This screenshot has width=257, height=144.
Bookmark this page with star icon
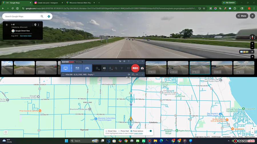tap(204, 8)
